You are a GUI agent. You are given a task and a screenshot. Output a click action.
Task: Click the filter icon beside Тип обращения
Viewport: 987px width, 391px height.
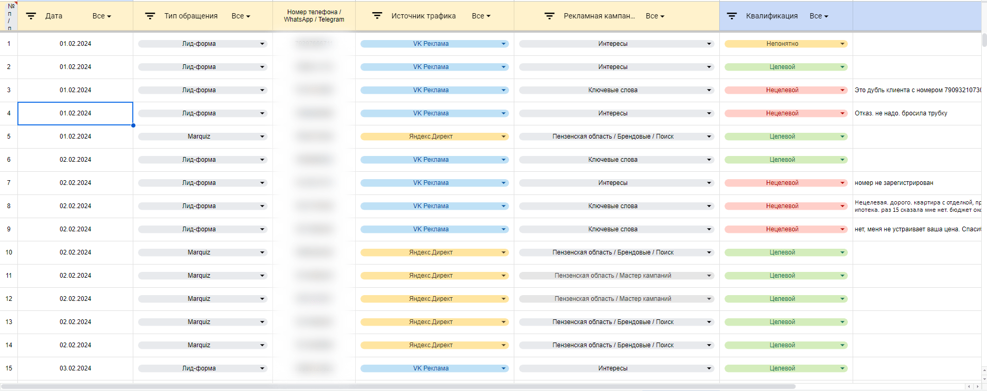(x=150, y=16)
